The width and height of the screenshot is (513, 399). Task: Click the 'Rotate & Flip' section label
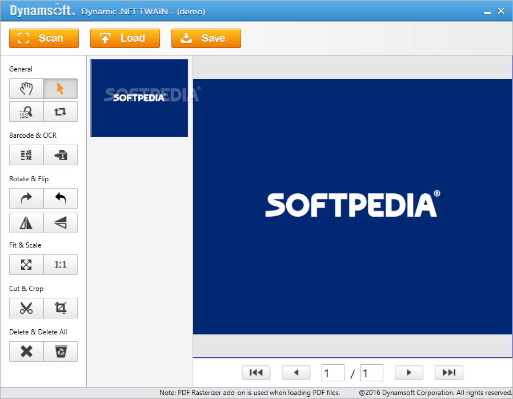click(29, 179)
